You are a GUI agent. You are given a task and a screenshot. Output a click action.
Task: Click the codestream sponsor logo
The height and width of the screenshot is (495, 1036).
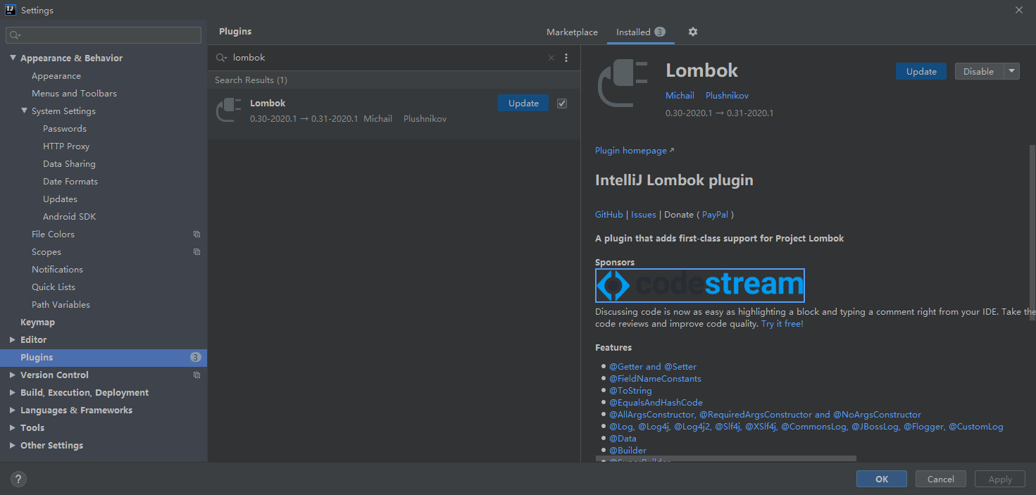pyautogui.click(x=700, y=285)
